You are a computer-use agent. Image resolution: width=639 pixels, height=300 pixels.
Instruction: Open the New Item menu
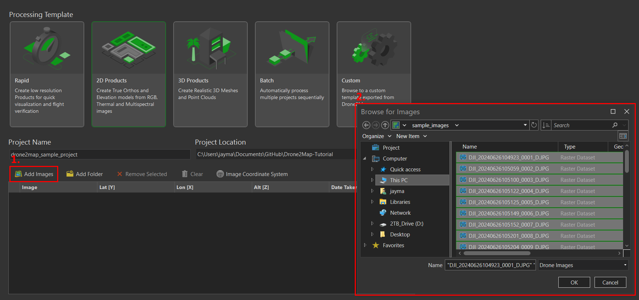tap(411, 136)
